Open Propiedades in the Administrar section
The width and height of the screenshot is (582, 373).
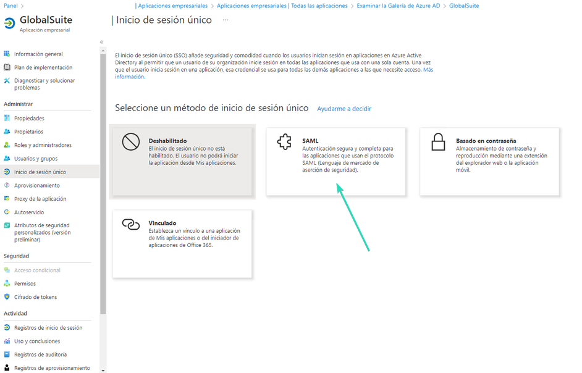(x=29, y=118)
